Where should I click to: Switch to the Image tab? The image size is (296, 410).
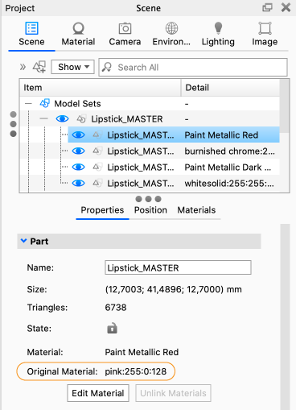(265, 35)
